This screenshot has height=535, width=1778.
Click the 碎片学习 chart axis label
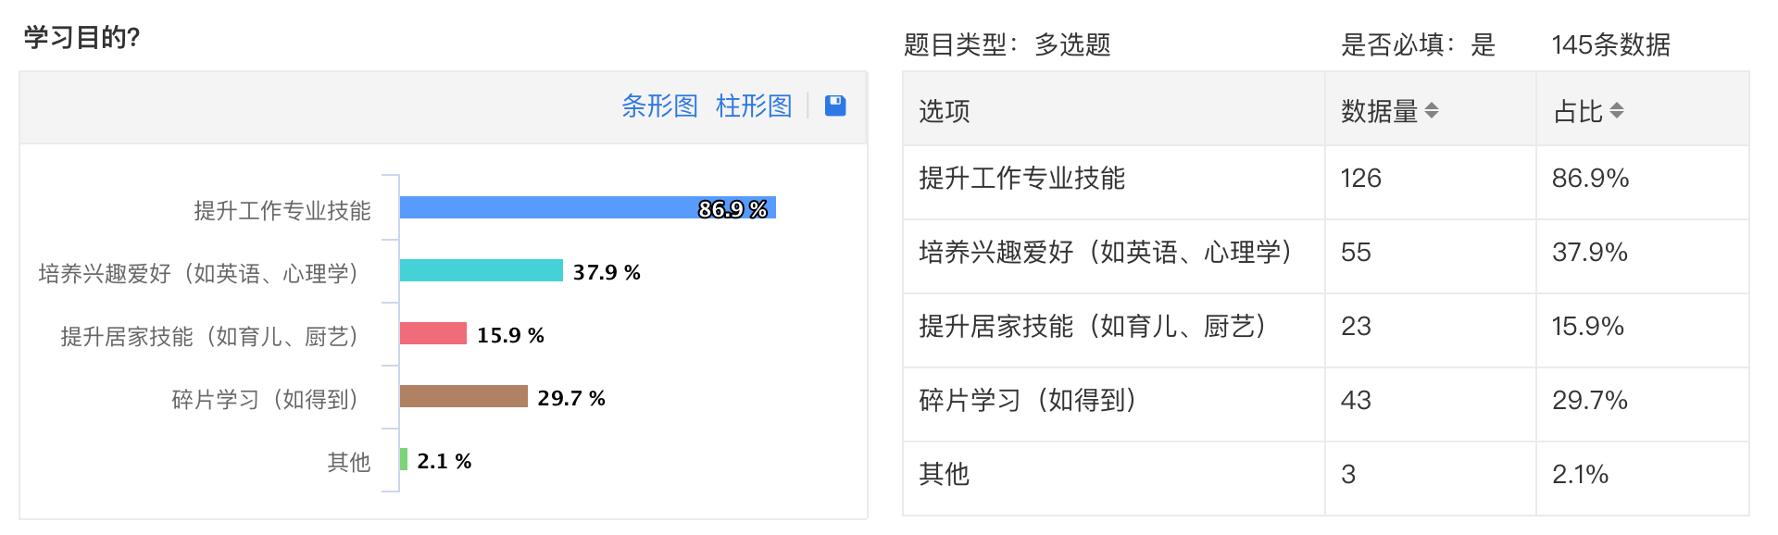coord(266,399)
